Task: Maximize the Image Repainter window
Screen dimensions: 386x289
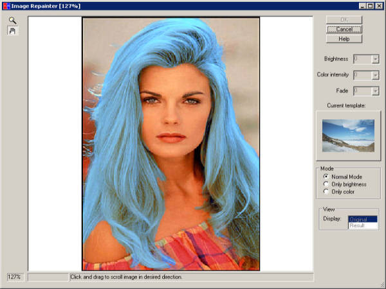Action: coord(370,6)
